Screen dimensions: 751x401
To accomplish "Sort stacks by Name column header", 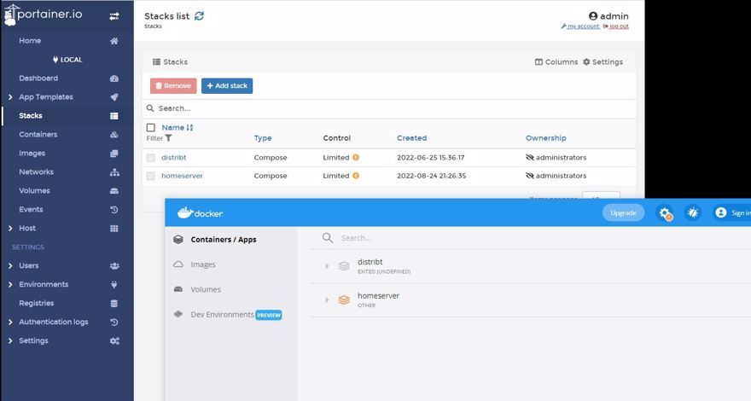I will [x=178, y=127].
